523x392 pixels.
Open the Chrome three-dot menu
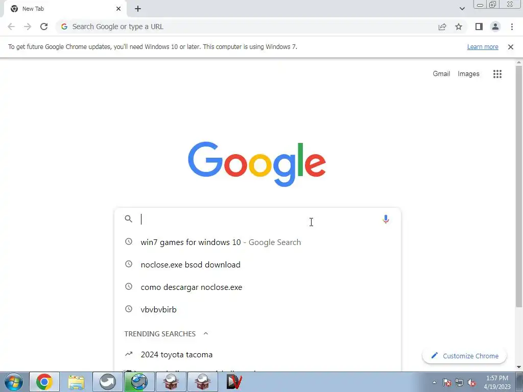(x=512, y=27)
